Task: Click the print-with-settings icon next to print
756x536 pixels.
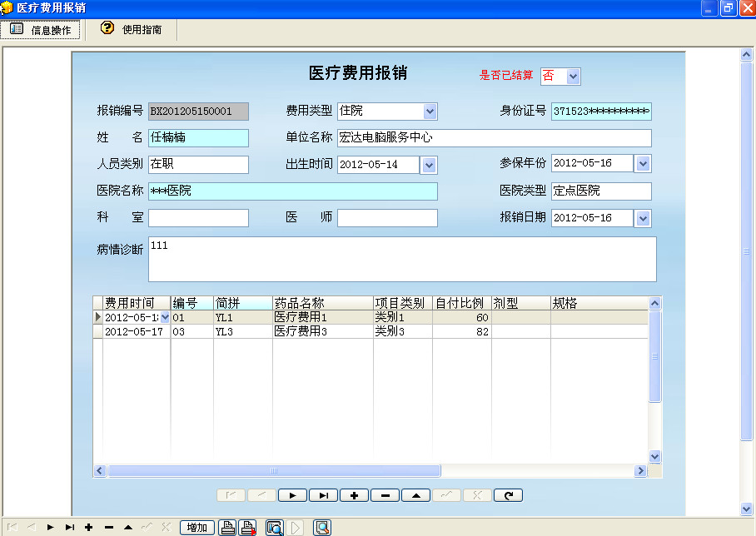Action: coord(247,527)
